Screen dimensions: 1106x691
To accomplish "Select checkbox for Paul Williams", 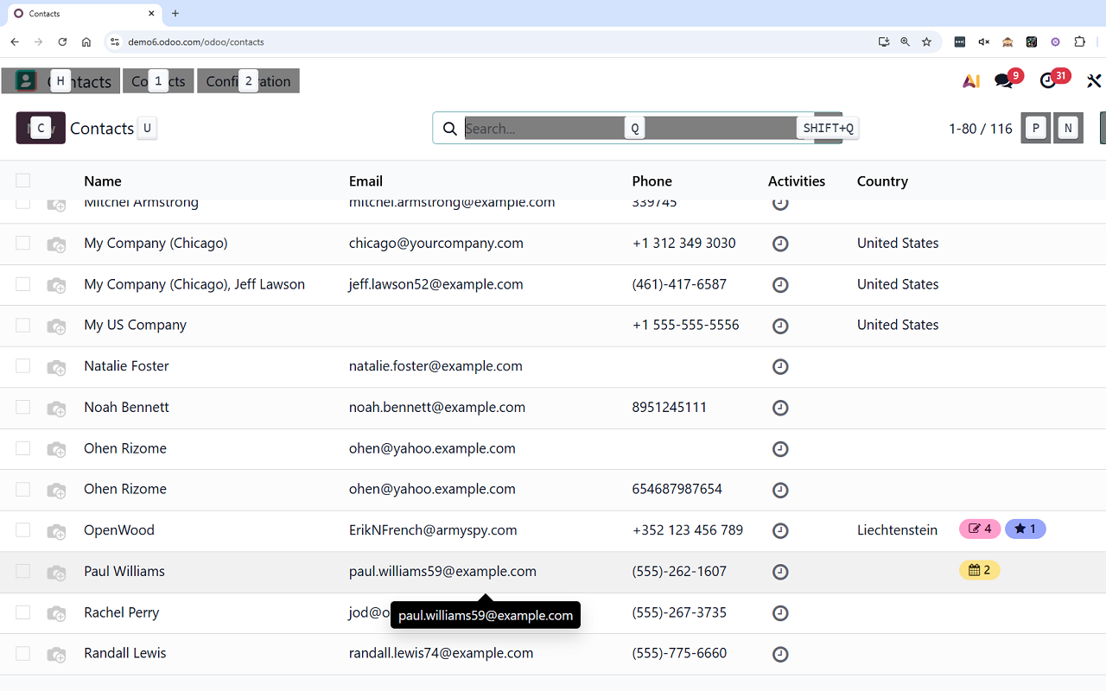I will pyautogui.click(x=23, y=571).
